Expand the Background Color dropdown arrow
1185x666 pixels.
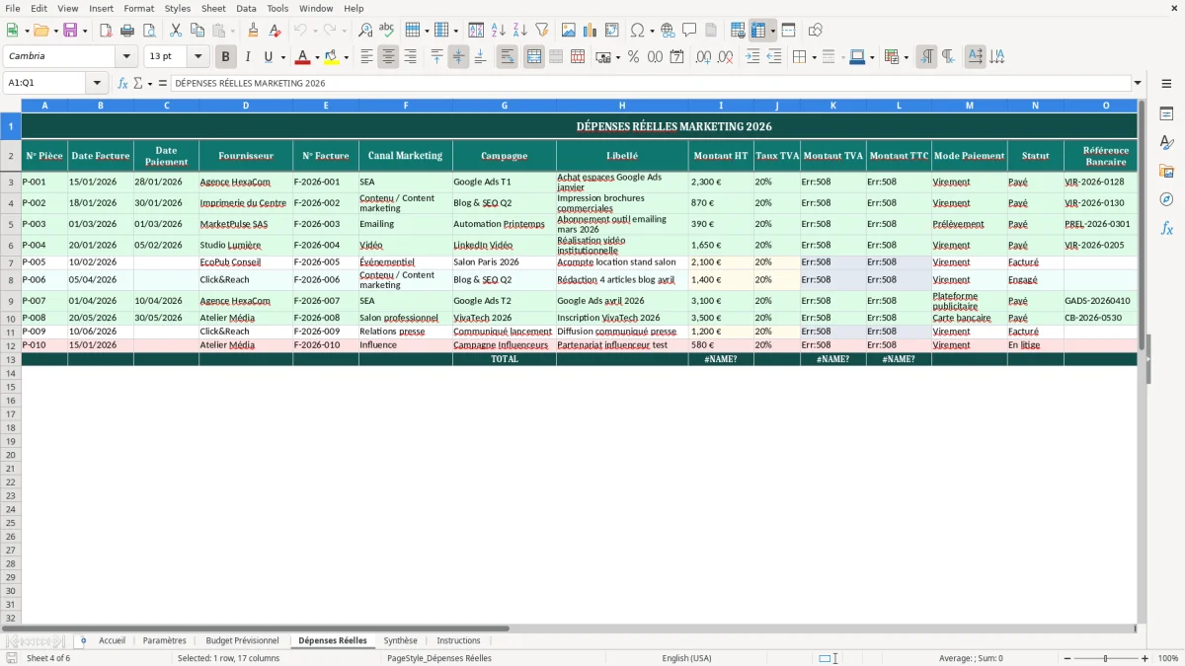click(x=346, y=57)
